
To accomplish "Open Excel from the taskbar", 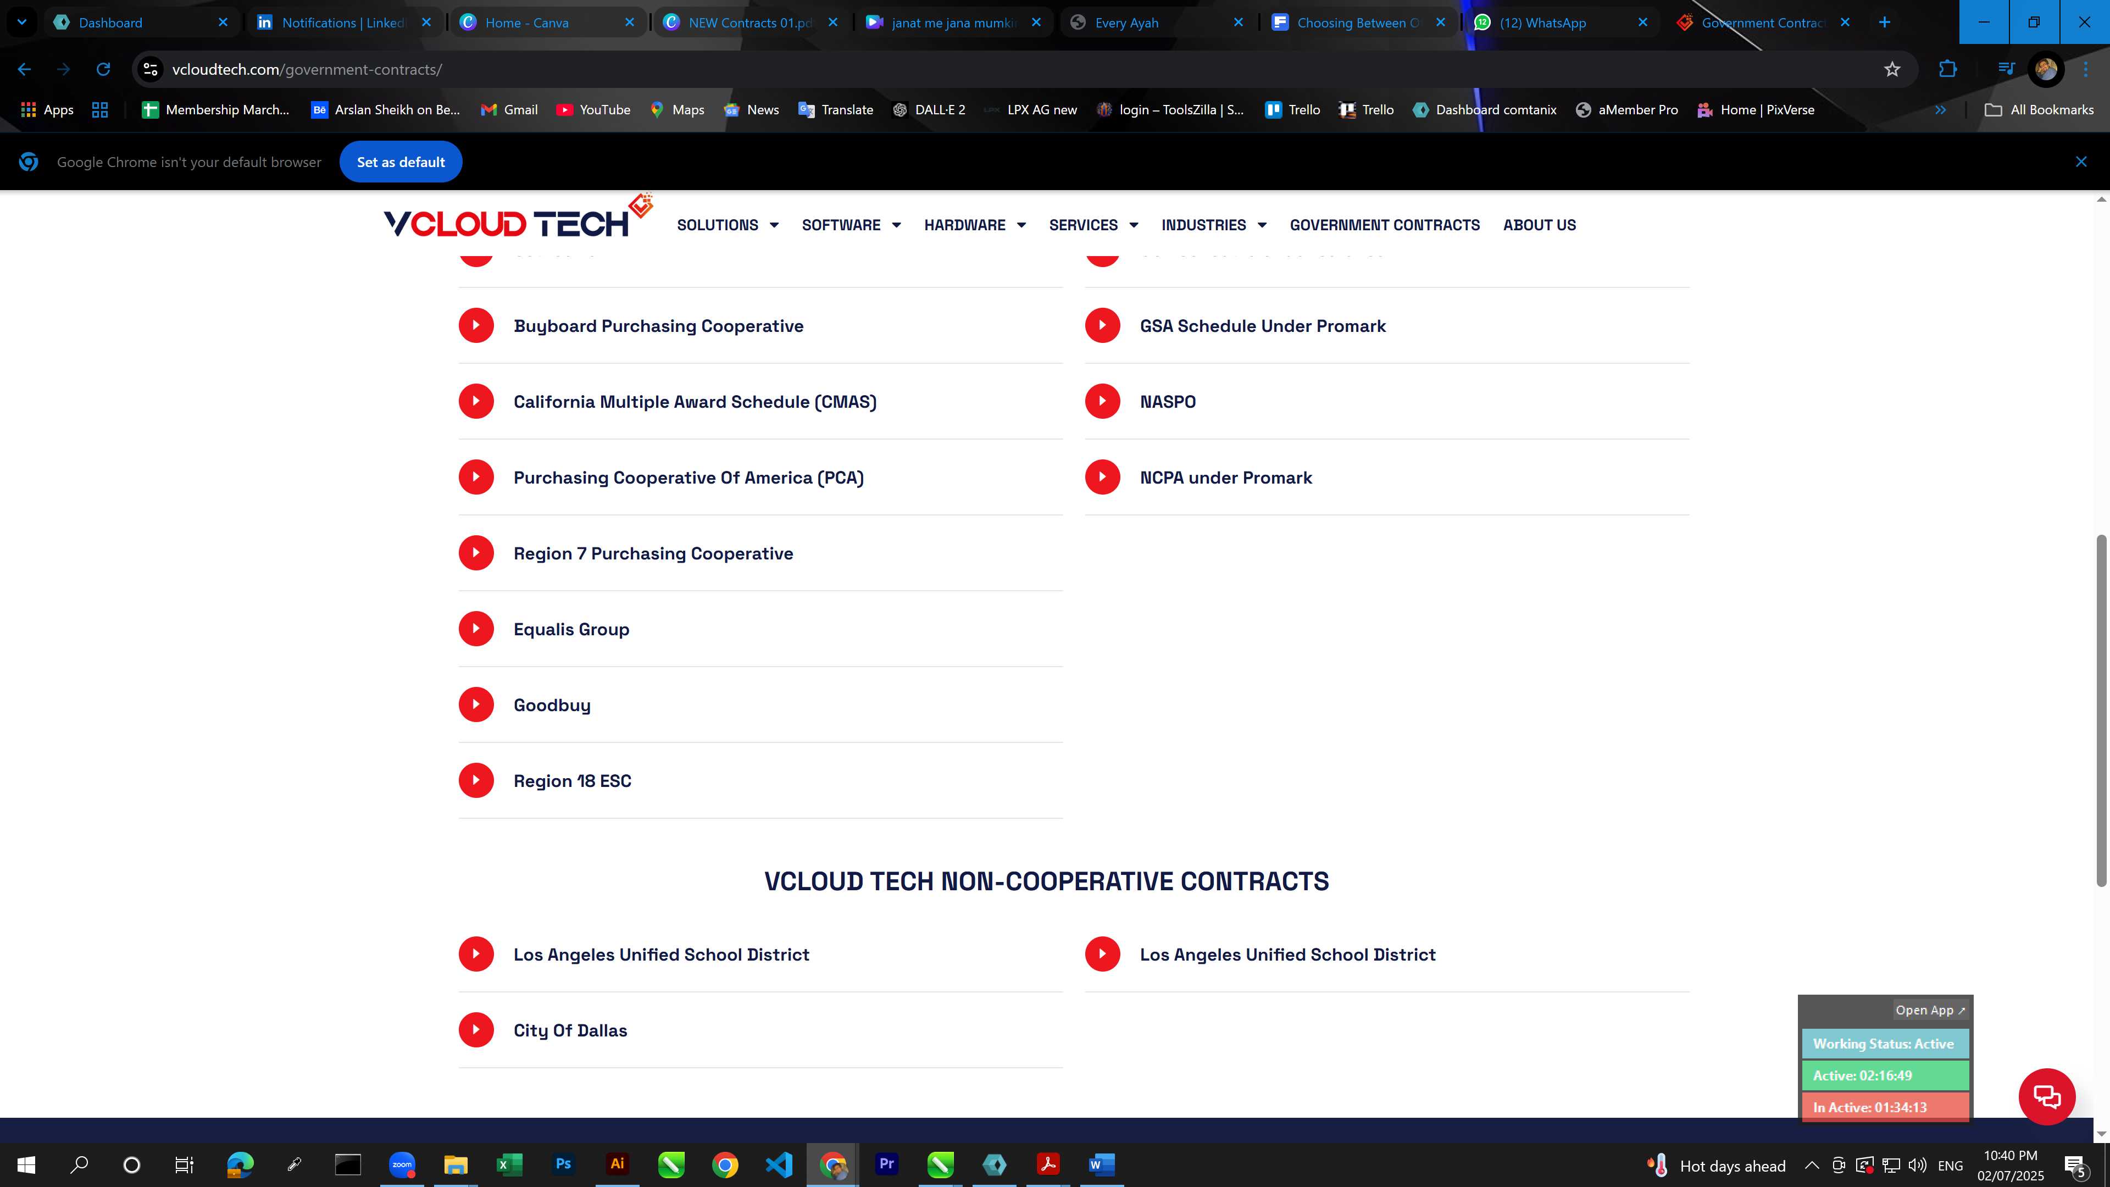I will point(509,1164).
